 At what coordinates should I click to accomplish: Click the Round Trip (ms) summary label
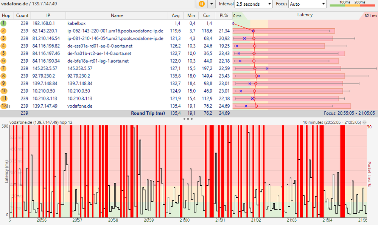148,113
